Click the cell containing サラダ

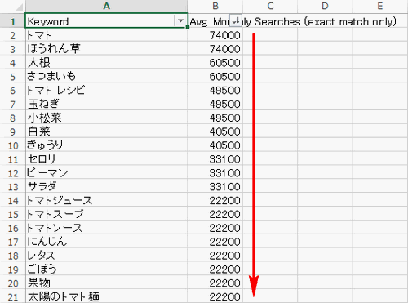pyautogui.click(x=106, y=187)
